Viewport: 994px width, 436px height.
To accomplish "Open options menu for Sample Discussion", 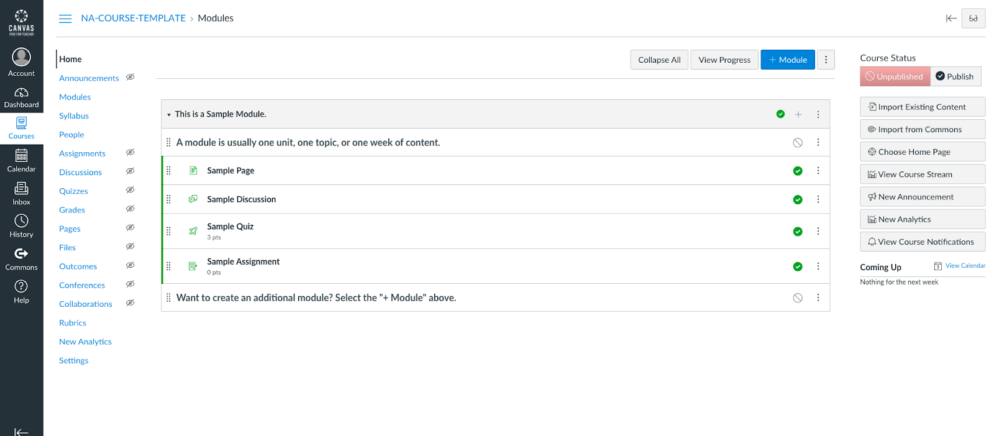I will [x=818, y=199].
